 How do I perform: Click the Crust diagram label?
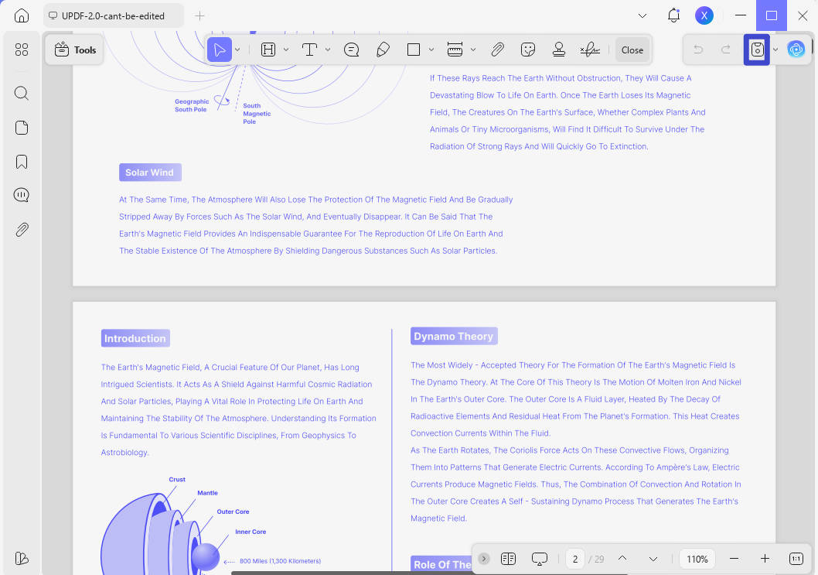177,480
